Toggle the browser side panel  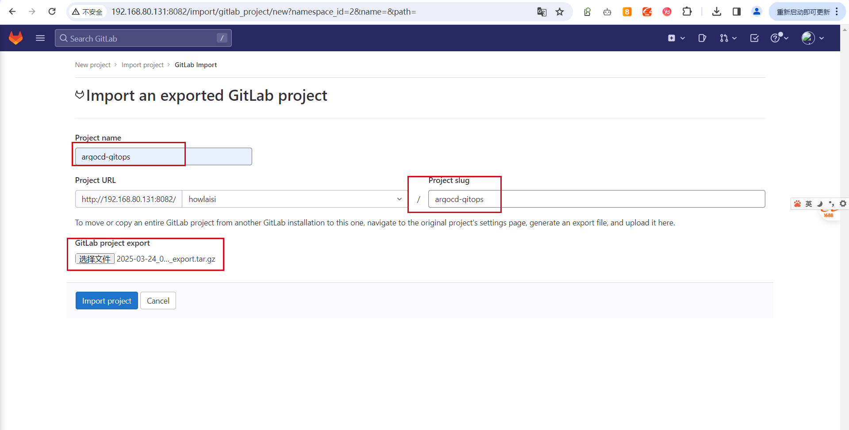[x=737, y=12]
